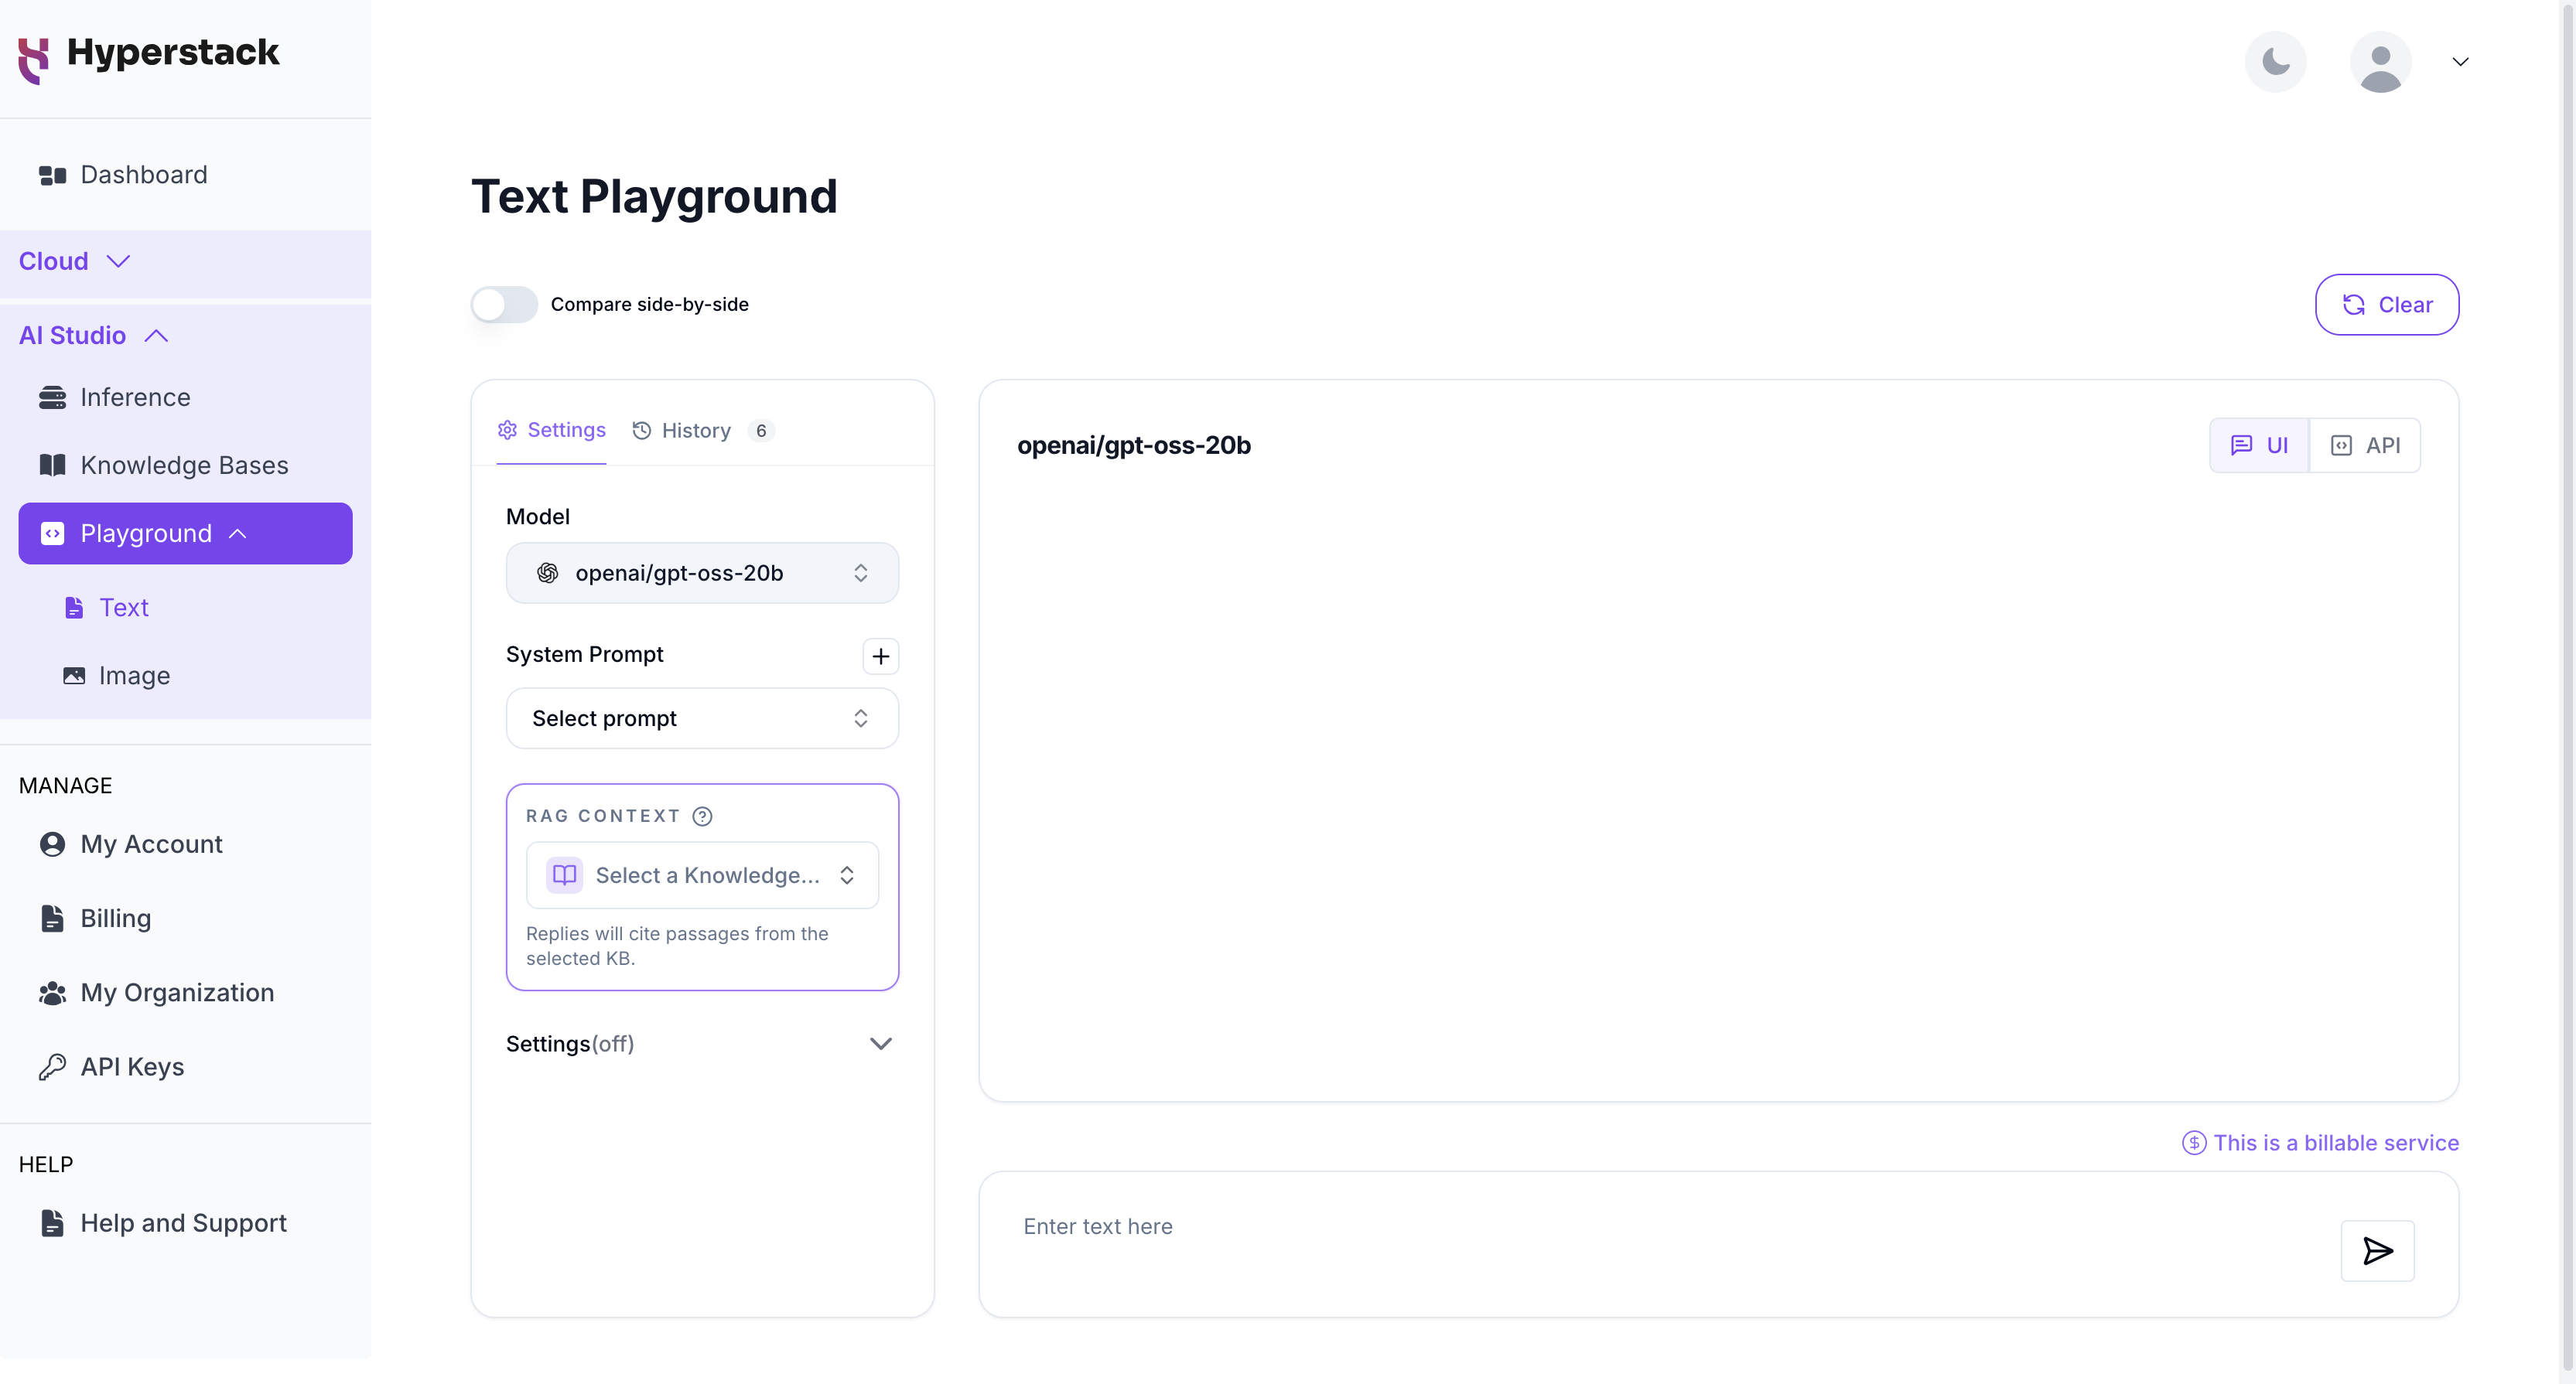Expand the account menu chevron

[2460, 62]
